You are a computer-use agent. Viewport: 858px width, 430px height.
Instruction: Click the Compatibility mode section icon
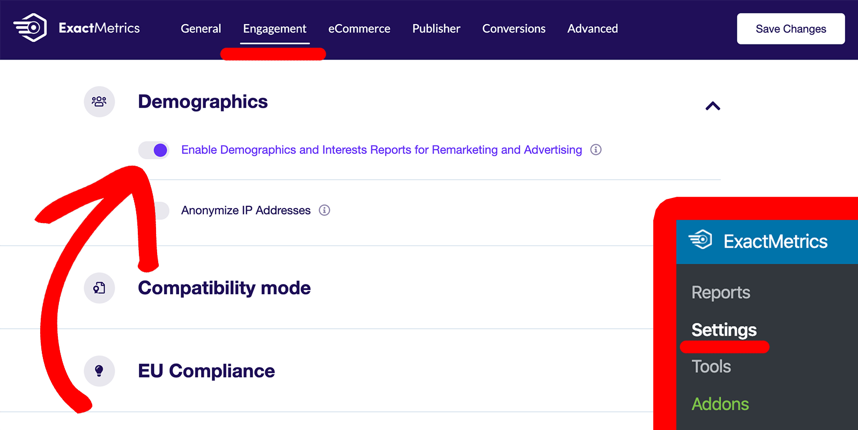click(99, 288)
